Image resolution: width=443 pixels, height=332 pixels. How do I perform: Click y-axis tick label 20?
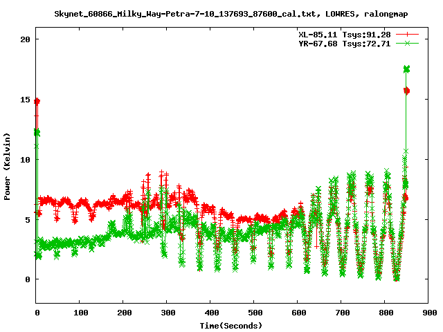point(25,39)
